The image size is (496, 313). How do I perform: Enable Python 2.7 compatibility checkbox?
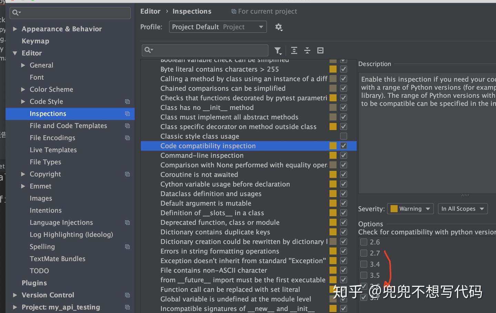364,253
